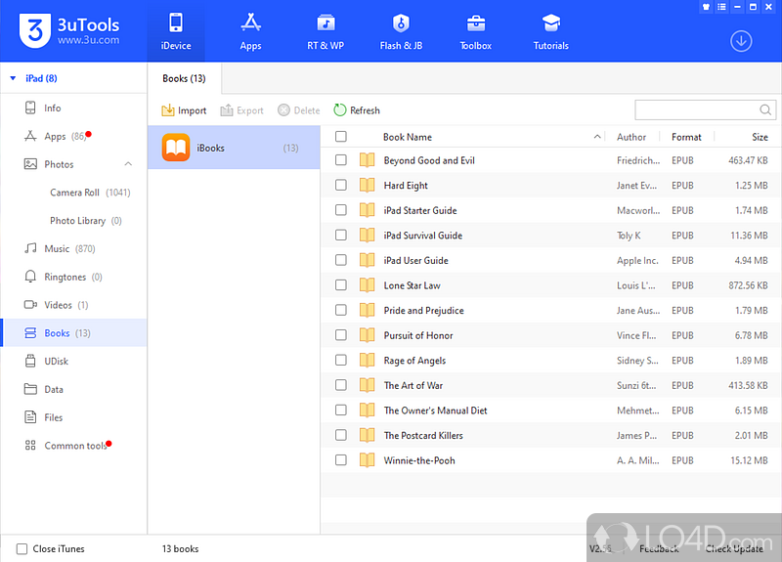This screenshot has height=562, width=782.
Task: Check the Beyond Good and Evil checkbox
Action: [341, 160]
